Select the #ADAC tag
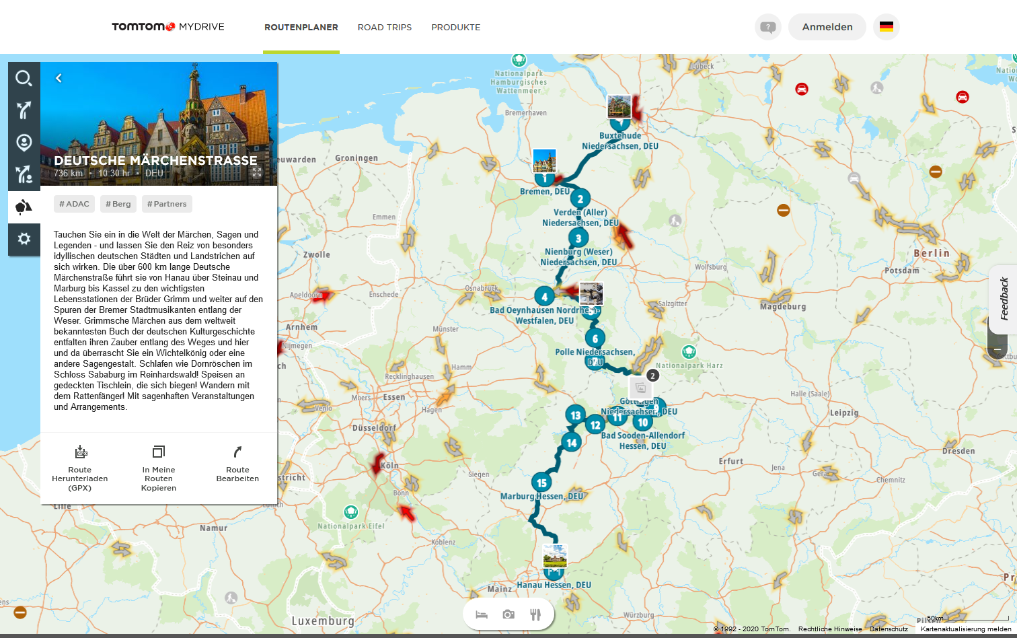 pyautogui.click(x=74, y=204)
